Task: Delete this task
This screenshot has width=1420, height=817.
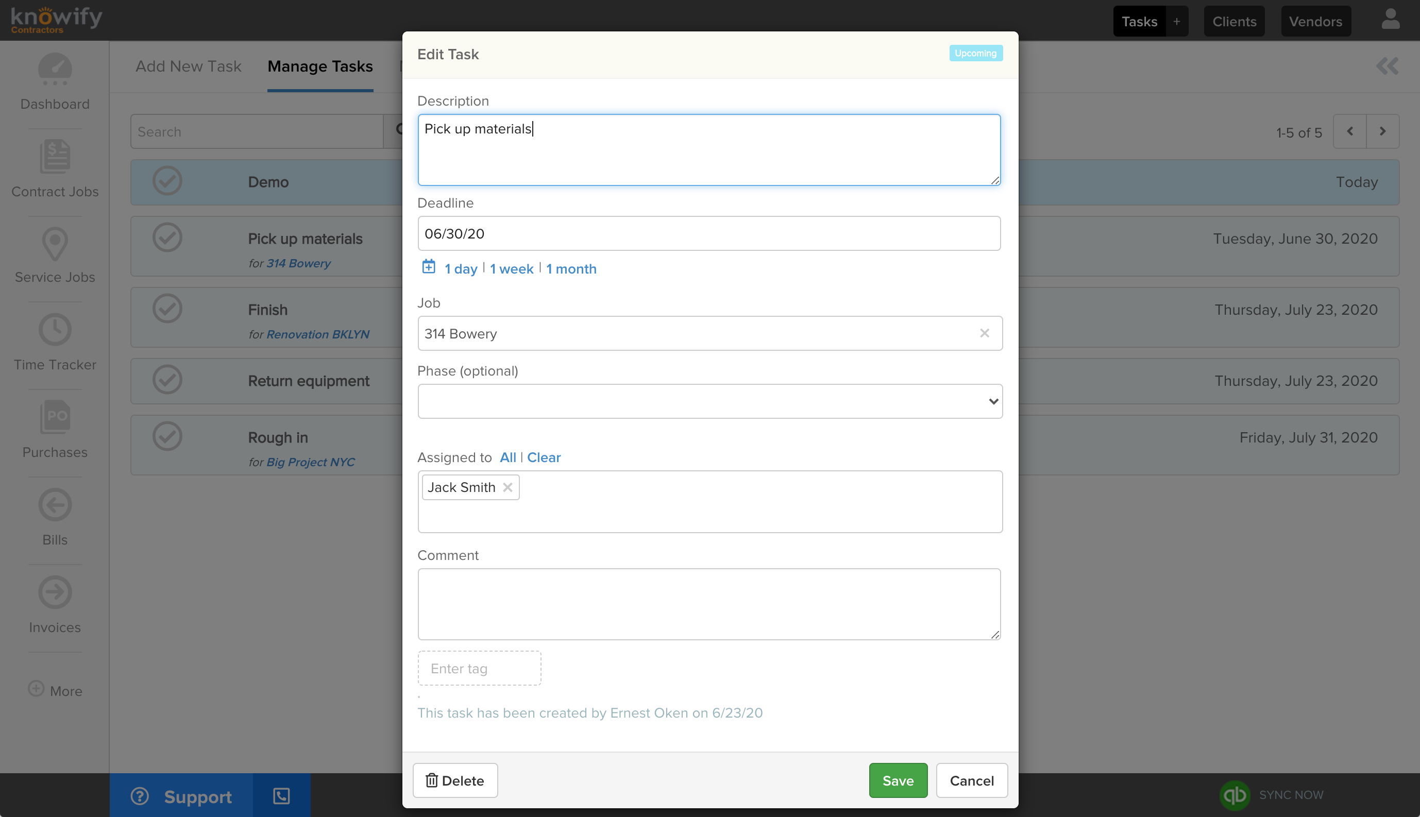Action: (x=455, y=780)
